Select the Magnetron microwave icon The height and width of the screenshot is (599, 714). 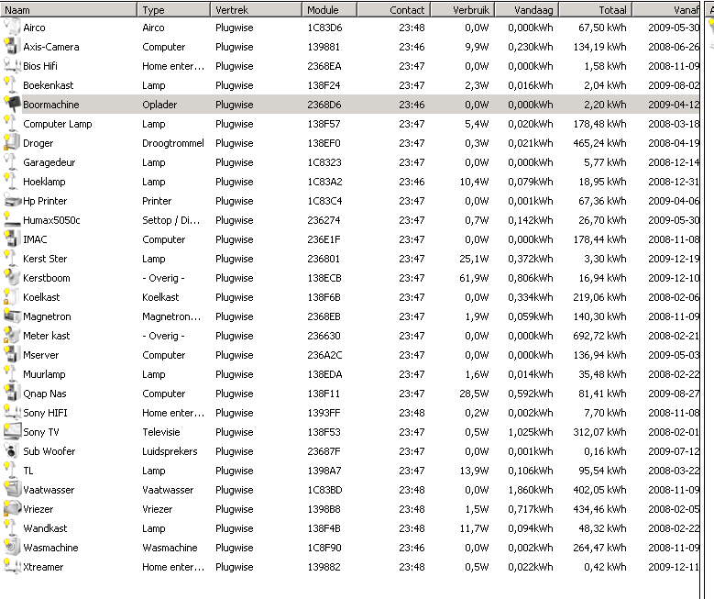pos(11,316)
